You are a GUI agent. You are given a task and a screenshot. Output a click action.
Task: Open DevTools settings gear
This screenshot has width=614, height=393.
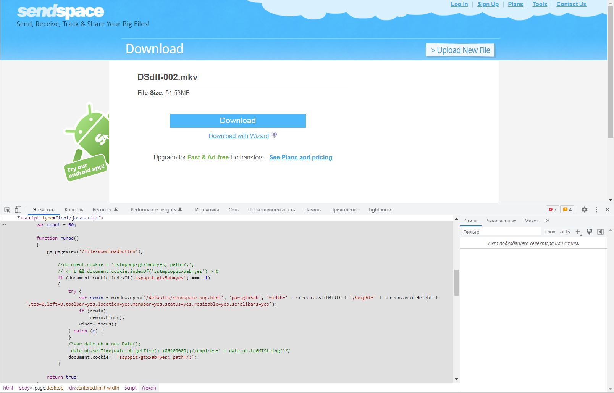point(585,209)
